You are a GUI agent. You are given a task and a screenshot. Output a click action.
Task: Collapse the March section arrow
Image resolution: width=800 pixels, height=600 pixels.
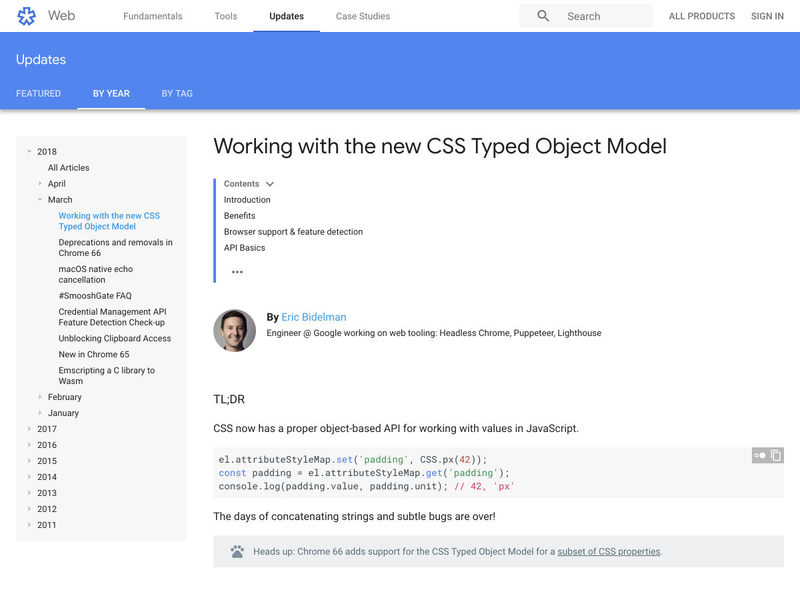pyautogui.click(x=40, y=199)
